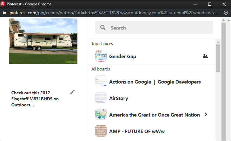Click the board list scrollbar thumb

218,58
